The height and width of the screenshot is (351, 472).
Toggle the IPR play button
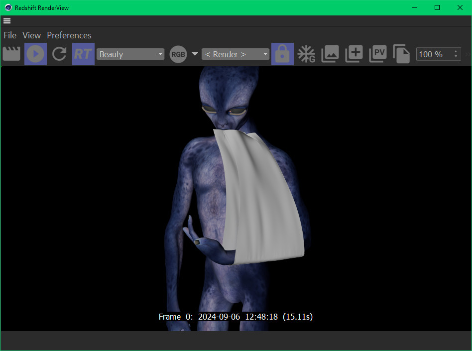point(35,54)
